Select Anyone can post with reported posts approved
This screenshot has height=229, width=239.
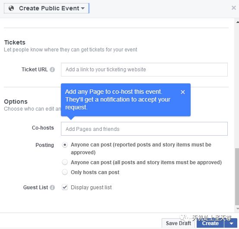coord(65,145)
